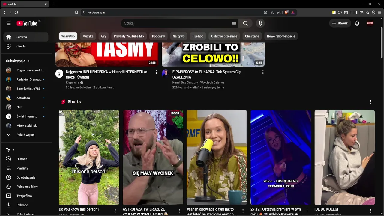
Task: Select Nowe rekomendacje chip
Action: coord(281,36)
